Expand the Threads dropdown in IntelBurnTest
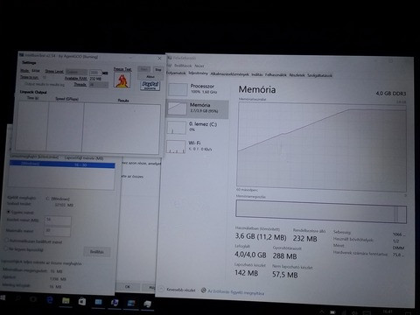 (98, 85)
